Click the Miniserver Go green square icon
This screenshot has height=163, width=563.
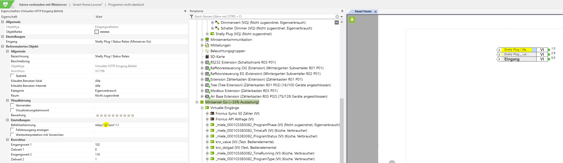click(x=202, y=102)
